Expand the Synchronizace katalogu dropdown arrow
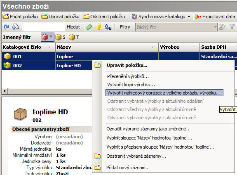 (189, 17)
